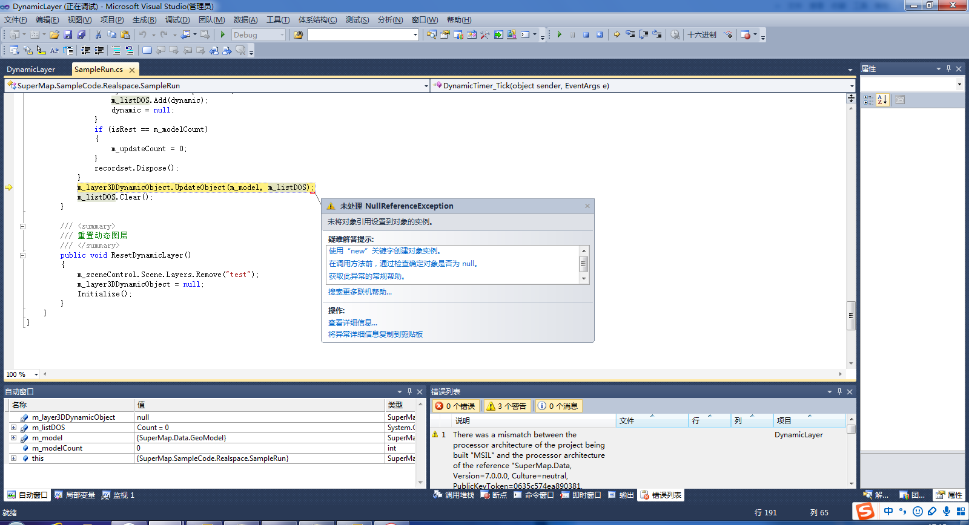The image size is (969, 525).
Task: Switch to the DynamicLayer document tab
Action: [31, 70]
